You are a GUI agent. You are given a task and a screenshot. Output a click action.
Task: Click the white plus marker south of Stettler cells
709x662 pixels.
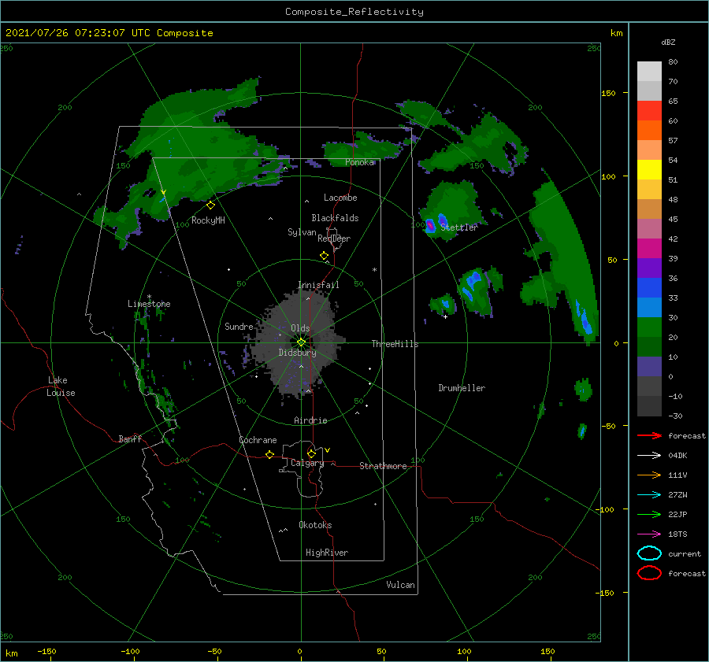pos(445,316)
